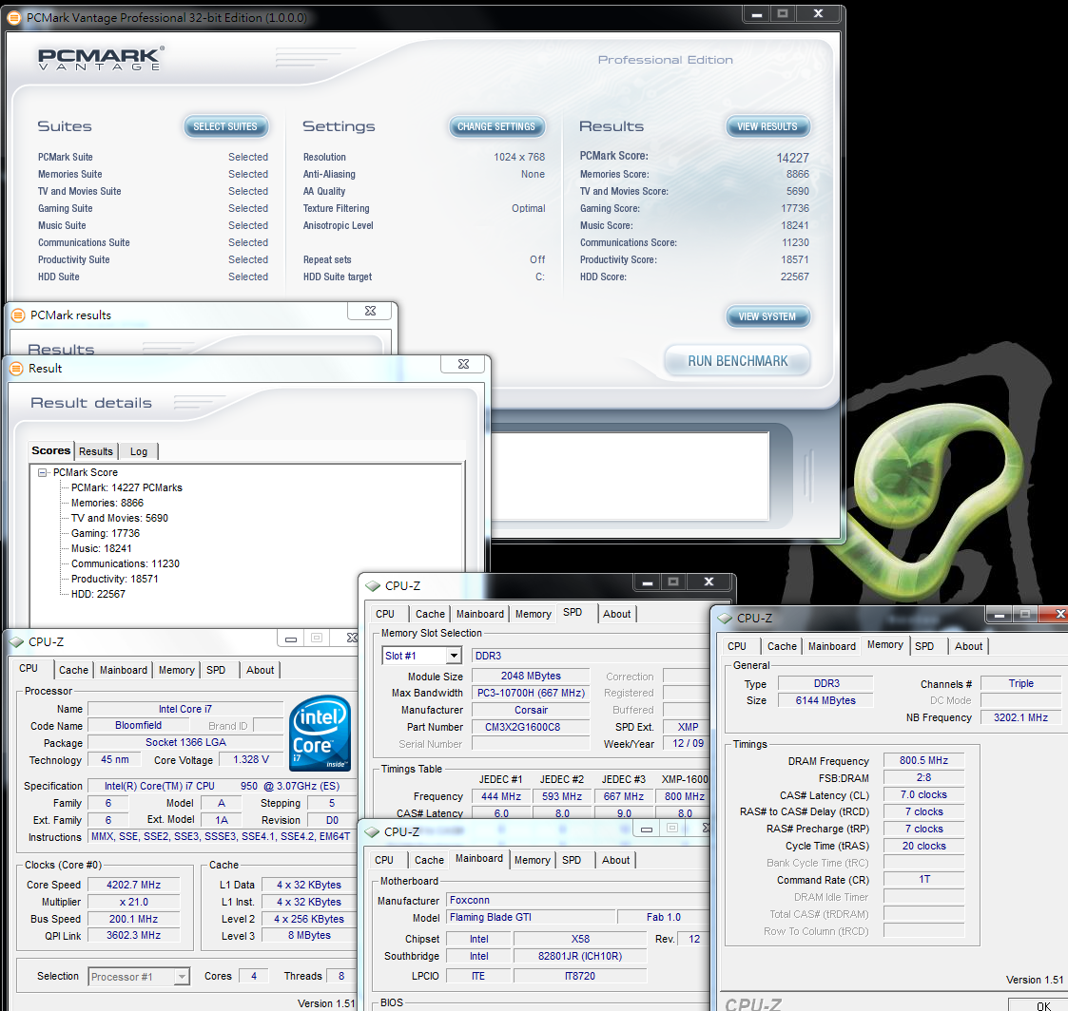Click the white text box in PCMark main window

pyautogui.click(x=630, y=476)
